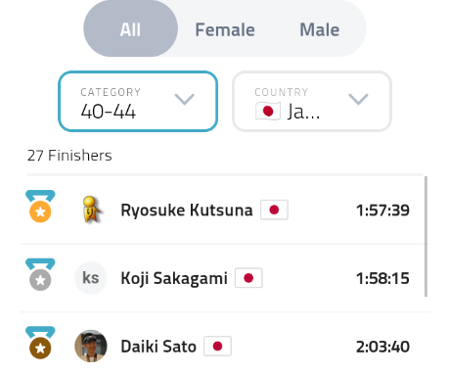Open Ryosuke Kutsuna's result entry
Image resolution: width=449 pixels, height=375 pixels.
coord(223,210)
